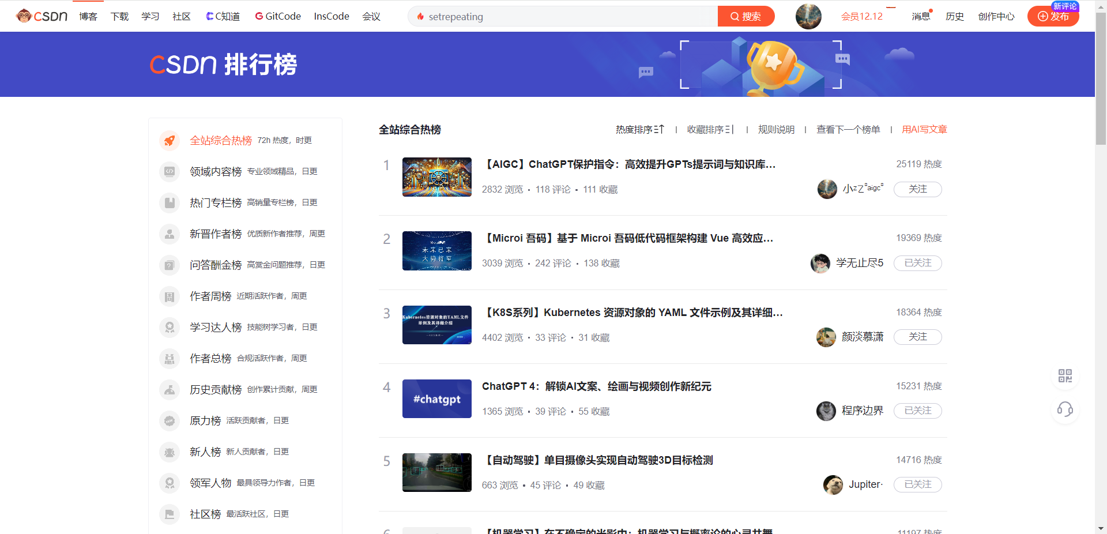Click the 社区榜 icon

click(170, 514)
